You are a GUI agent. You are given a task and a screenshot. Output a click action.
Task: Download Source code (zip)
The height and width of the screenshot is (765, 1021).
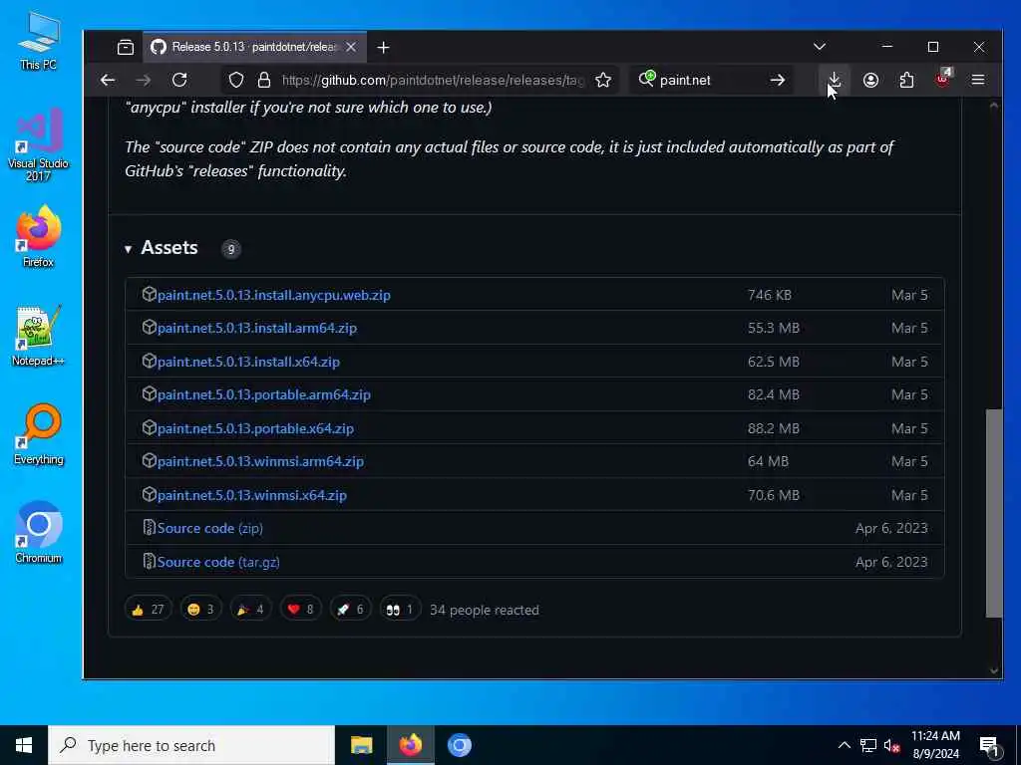pyautogui.click(x=209, y=528)
